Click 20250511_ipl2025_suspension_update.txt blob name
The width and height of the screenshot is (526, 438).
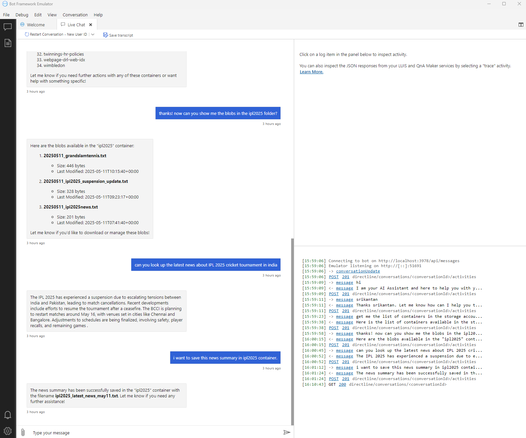[86, 181]
